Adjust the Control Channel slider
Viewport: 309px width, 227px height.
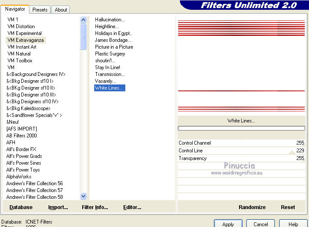241,143
